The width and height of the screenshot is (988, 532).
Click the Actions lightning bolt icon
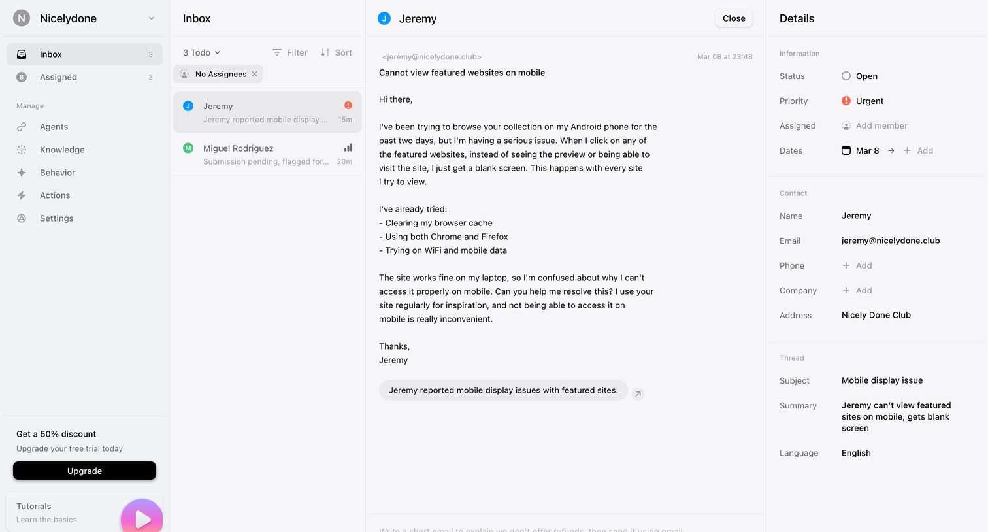tap(22, 195)
